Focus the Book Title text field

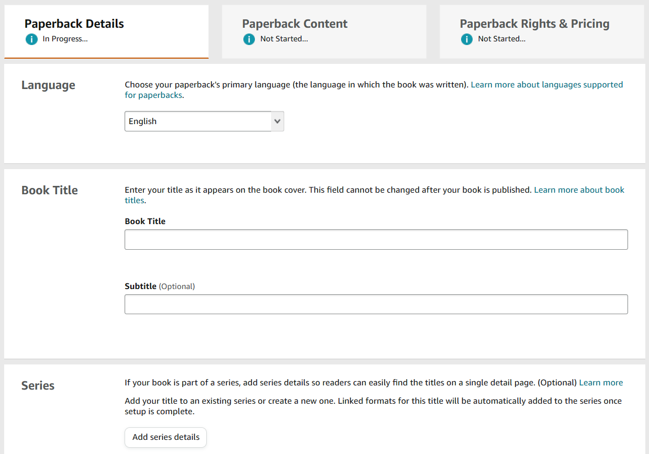(x=376, y=239)
